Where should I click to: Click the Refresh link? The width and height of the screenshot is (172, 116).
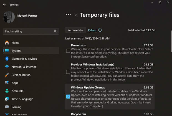(x=93, y=30)
